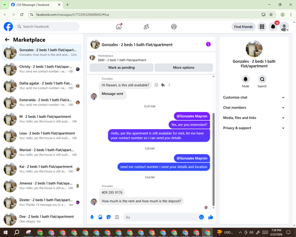Reload the page in browser toolbar
Viewport: 296px width, 237px height.
[x=22, y=15]
